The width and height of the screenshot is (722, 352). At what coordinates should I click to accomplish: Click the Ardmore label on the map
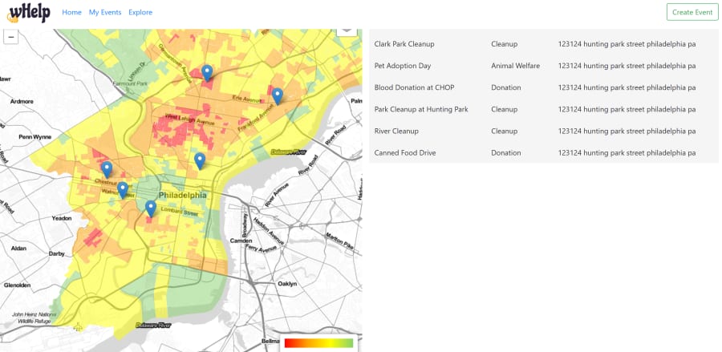(22, 101)
